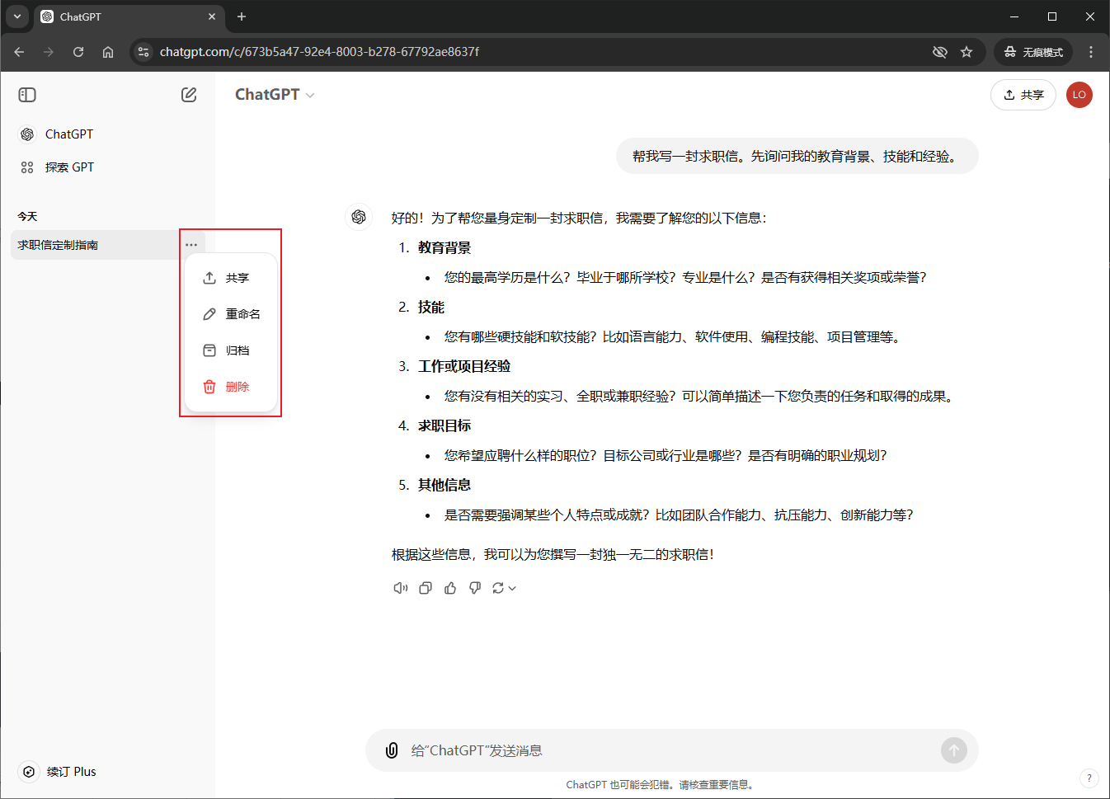Viewport: 1110px width, 799px height.
Task: Select 重命名 from the context menu
Action: [232, 314]
